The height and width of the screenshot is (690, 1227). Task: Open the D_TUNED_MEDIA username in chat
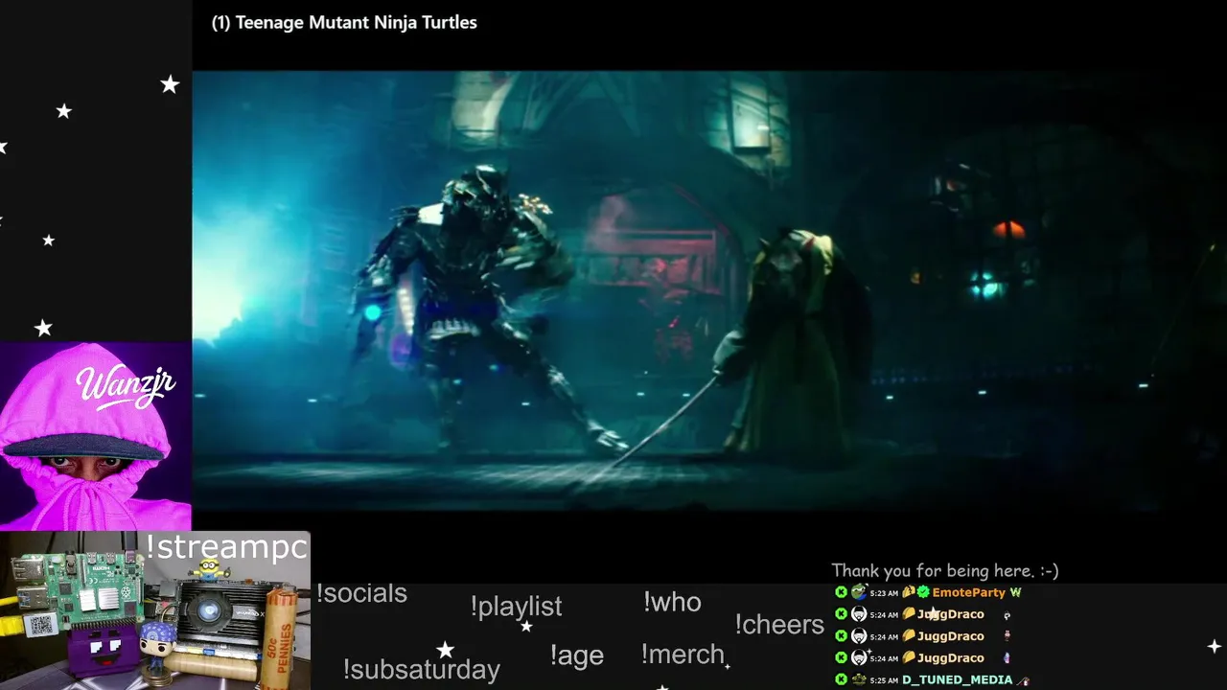[958, 679]
